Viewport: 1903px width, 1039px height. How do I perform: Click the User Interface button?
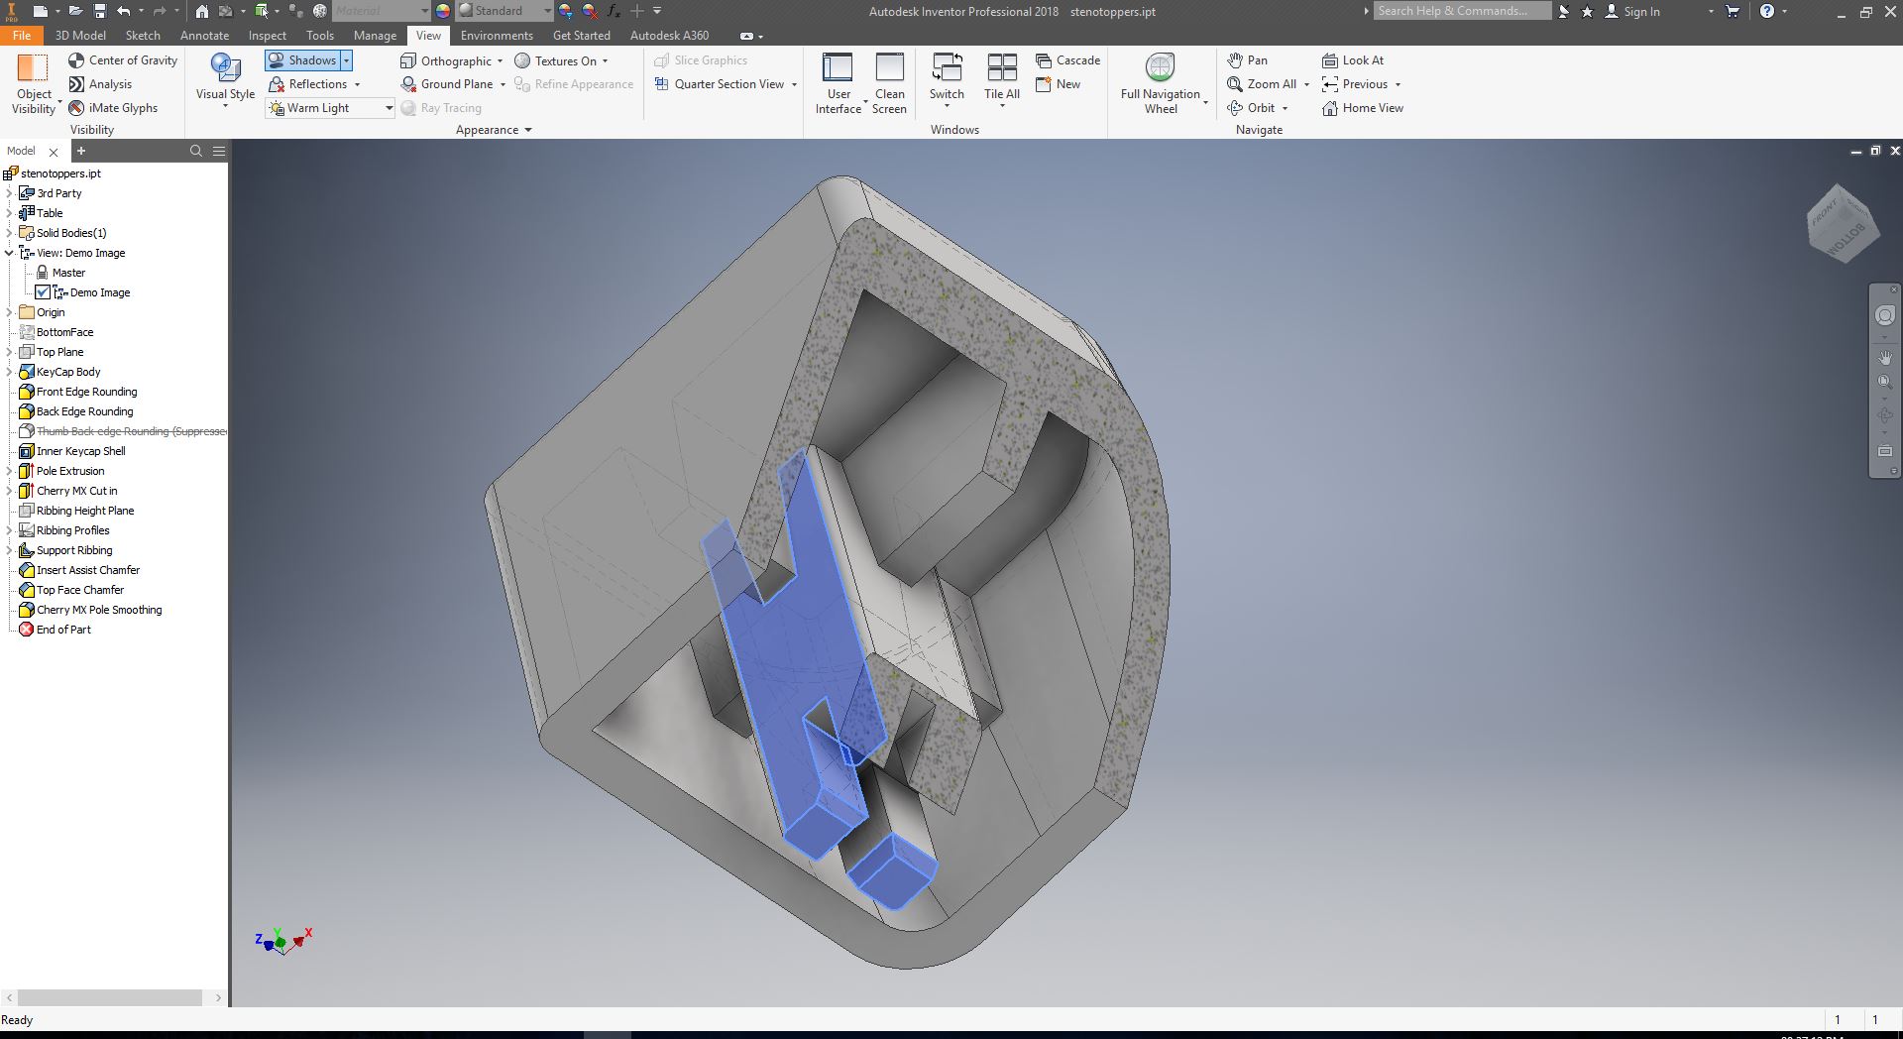pos(839,83)
